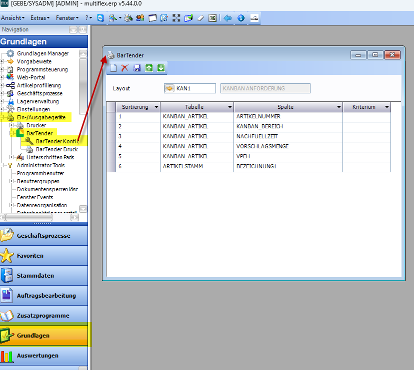The image size is (414, 370).
Task: Expand the Drucker tree node
Action: tap(11, 125)
